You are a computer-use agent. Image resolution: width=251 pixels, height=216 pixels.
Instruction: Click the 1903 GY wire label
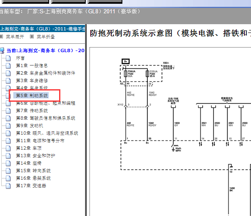(x=177, y=124)
